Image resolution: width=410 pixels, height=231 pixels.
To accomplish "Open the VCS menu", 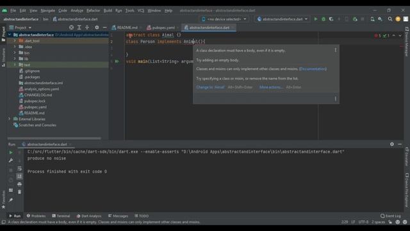I will click(x=141, y=10).
